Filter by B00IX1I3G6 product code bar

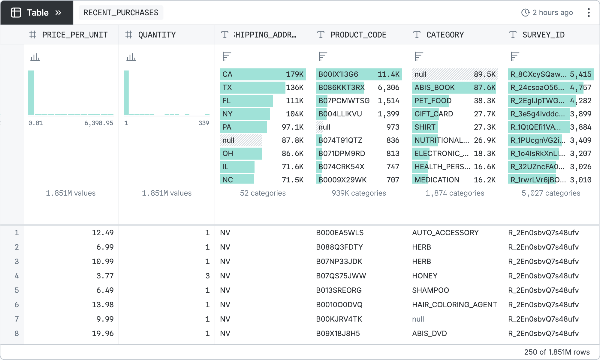[x=359, y=74]
